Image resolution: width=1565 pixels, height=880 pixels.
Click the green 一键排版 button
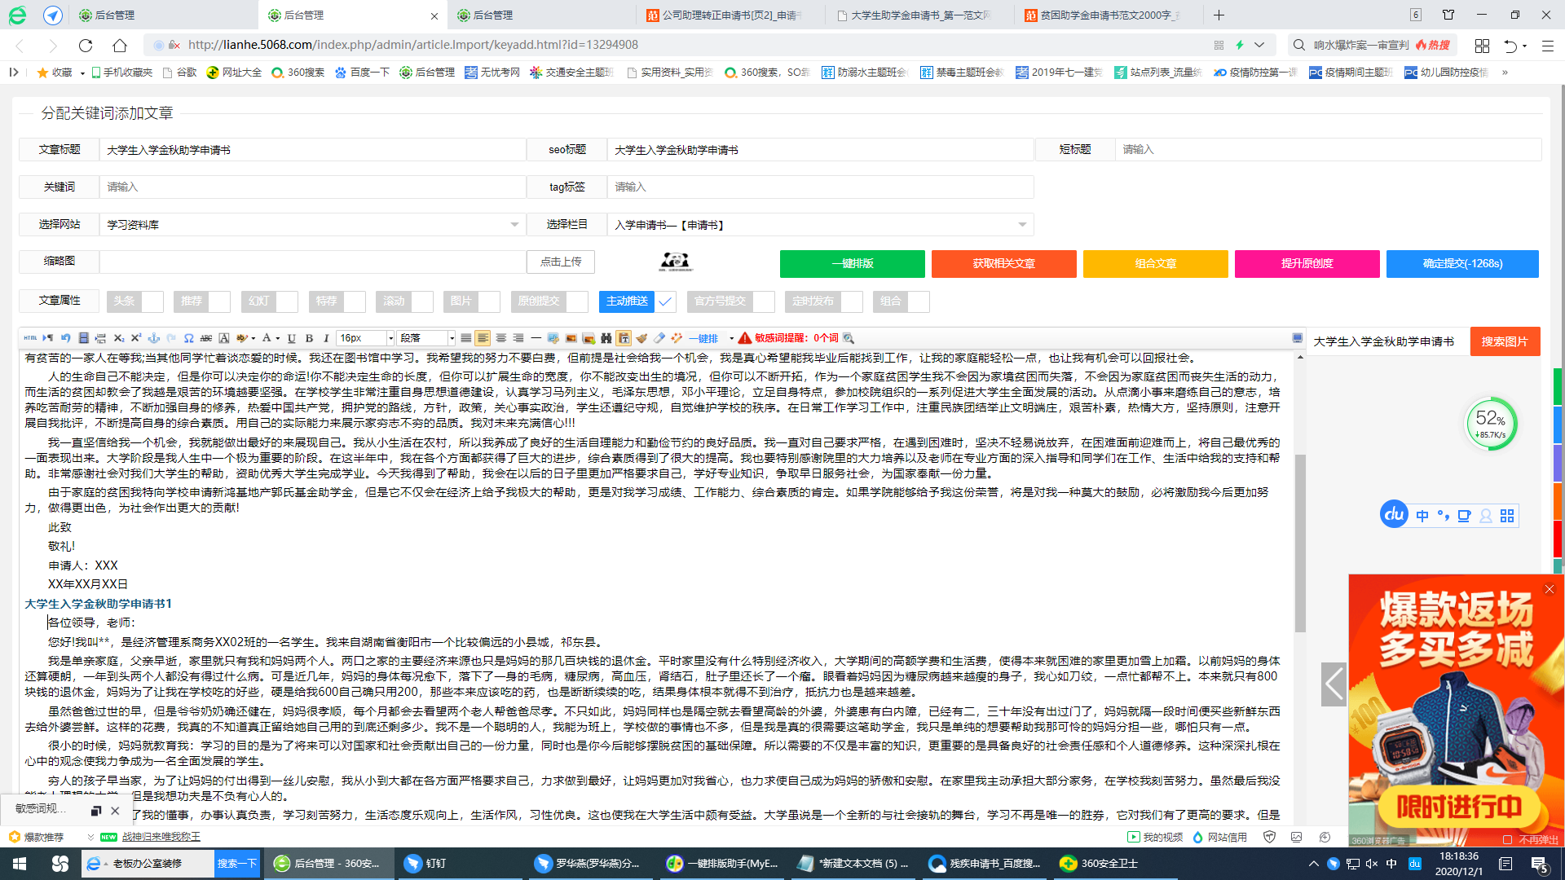[852, 263]
